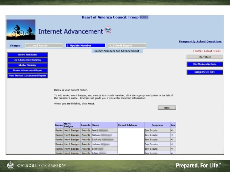230x172 pixels.
Task: Click Review Advancement Report button
Action: pos(27,70)
